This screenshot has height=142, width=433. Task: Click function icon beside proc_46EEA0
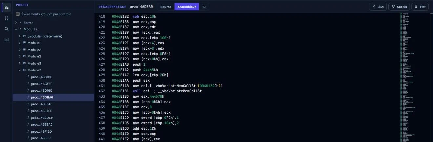click(28, 124)
